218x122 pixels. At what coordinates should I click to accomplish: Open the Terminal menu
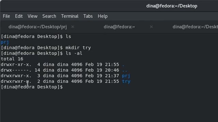[69, 16]
